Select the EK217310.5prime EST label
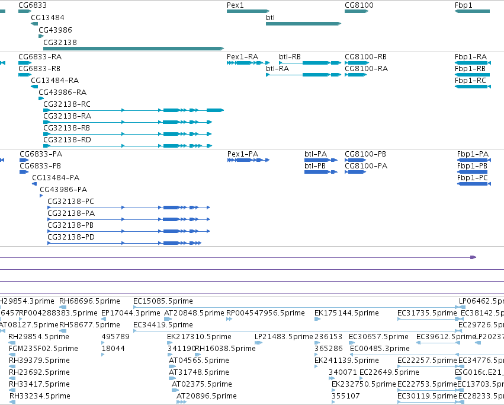504x405 pixels. [x=199, y=337]
